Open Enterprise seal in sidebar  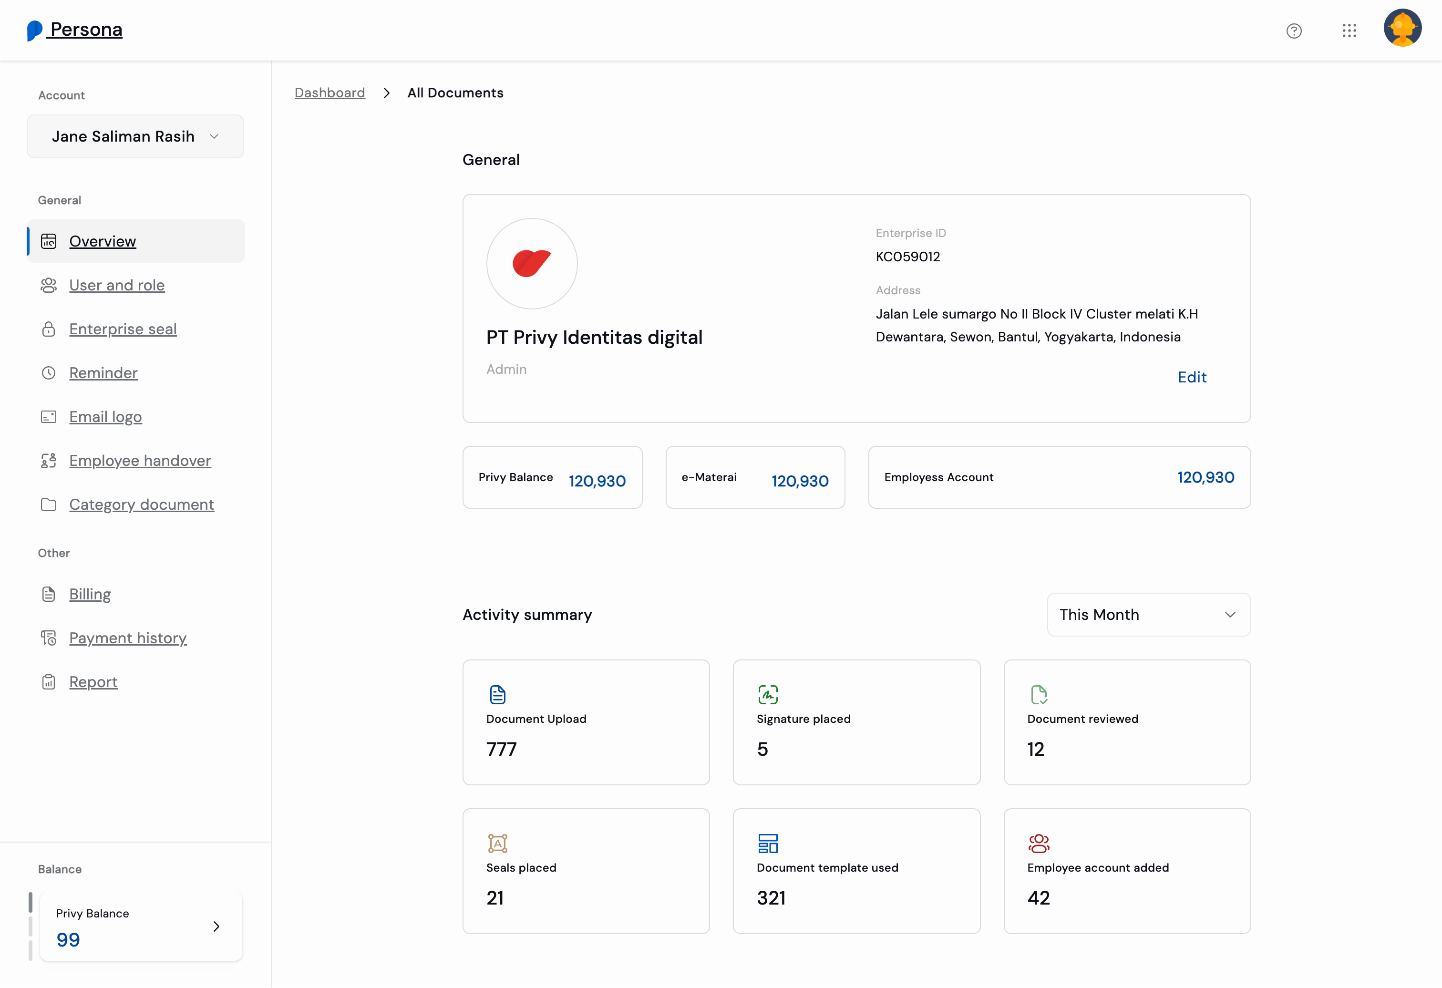(x=123, y=329)
